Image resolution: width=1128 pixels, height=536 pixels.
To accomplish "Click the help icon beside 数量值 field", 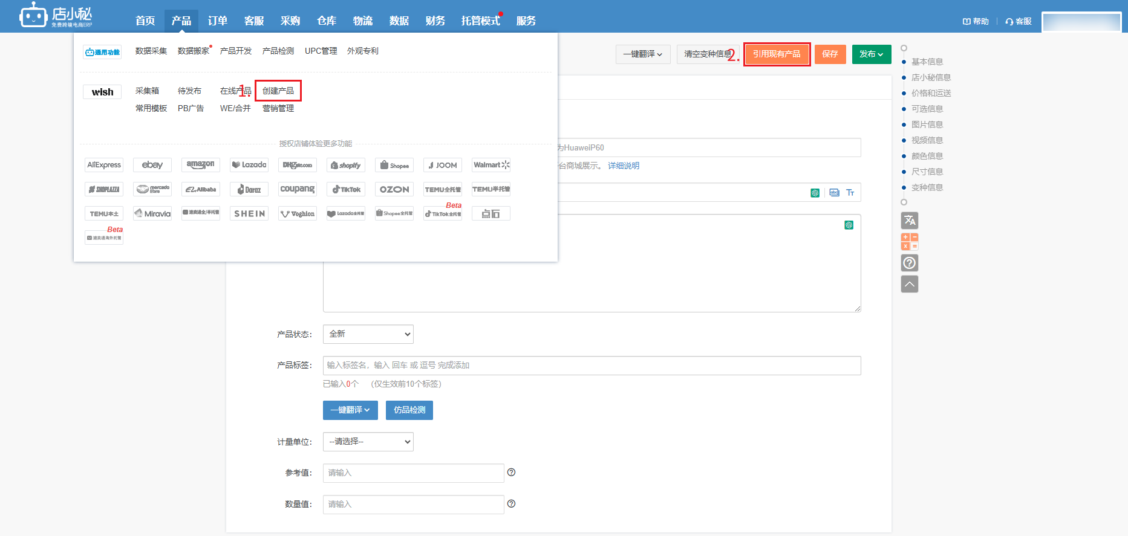I will (x=511, y=504).
